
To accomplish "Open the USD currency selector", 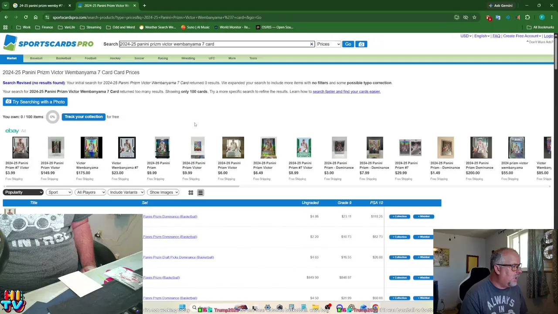I will click(x=466, y=36).
